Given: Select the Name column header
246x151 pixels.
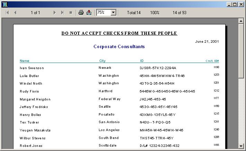Looking at the screenshot, I should (x=25, y=61).
